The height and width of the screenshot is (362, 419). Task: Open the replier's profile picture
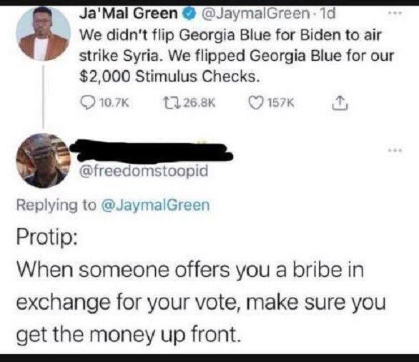pyautogui.click(x=43, y=160)
